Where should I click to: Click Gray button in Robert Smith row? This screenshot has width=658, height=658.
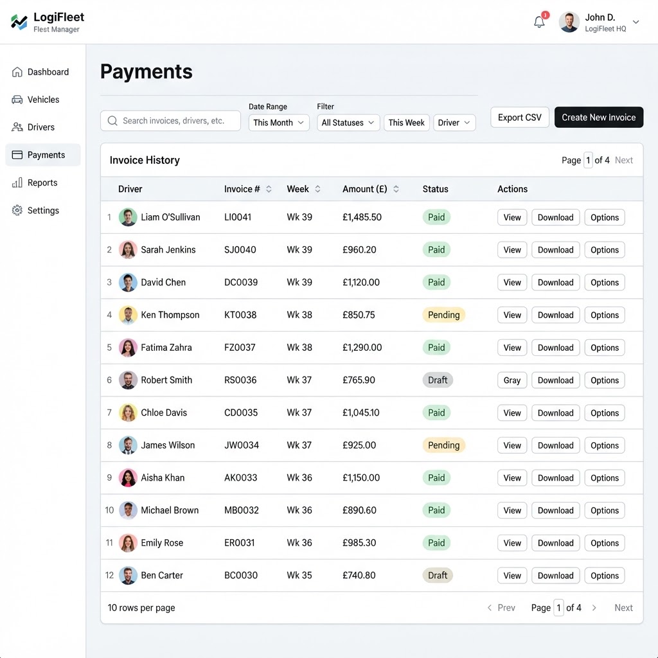pyautogui.click(x=512, y=380)
